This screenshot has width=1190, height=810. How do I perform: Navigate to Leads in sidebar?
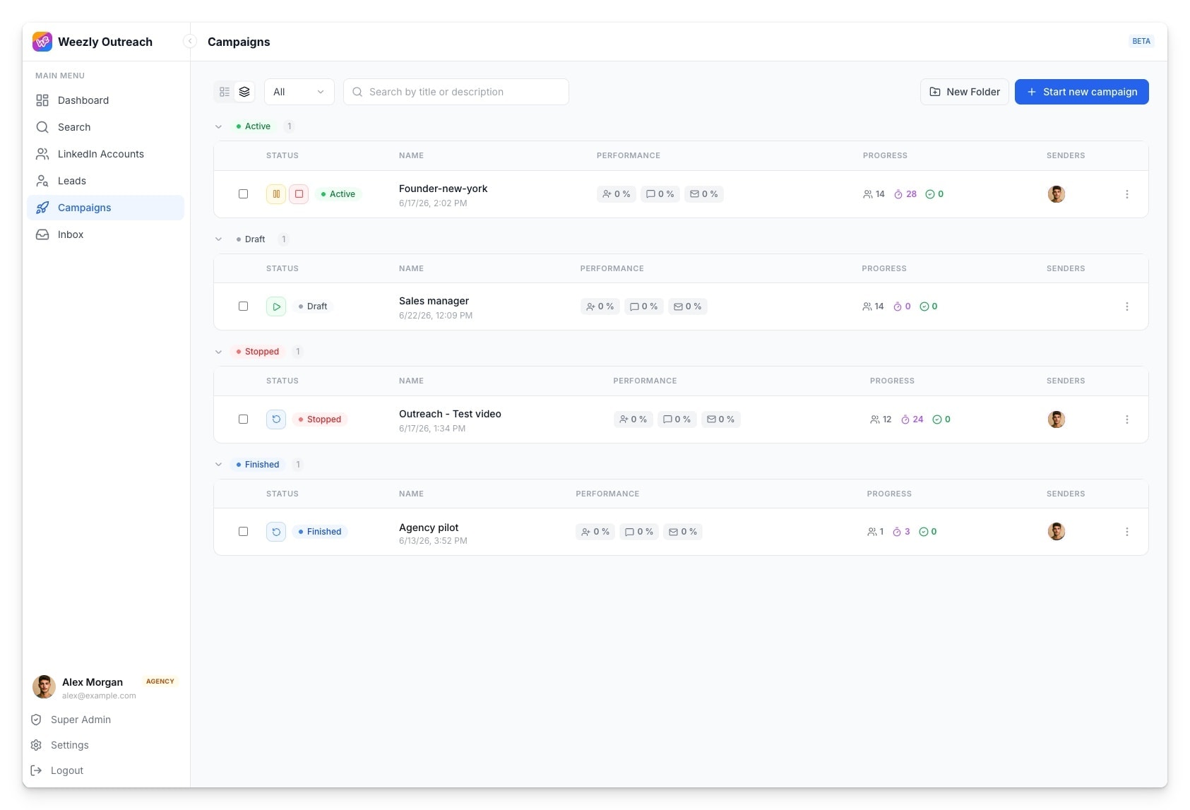coord(105,181)
